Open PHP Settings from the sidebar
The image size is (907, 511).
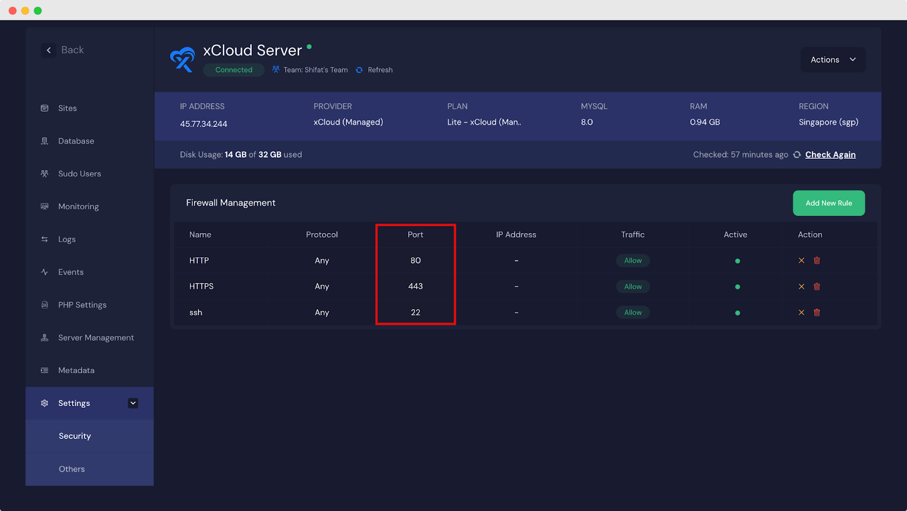(82, 305)
